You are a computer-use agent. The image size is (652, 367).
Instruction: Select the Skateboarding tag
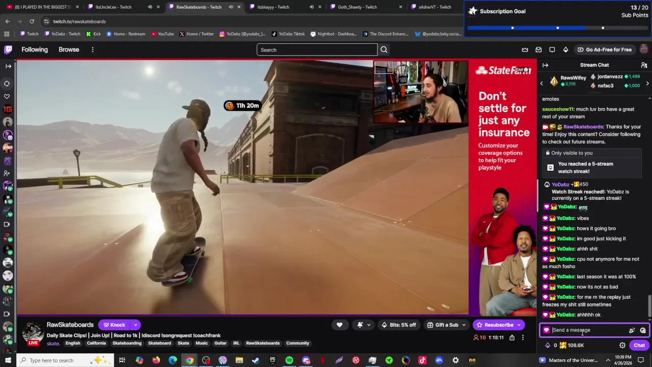[127, 344]
